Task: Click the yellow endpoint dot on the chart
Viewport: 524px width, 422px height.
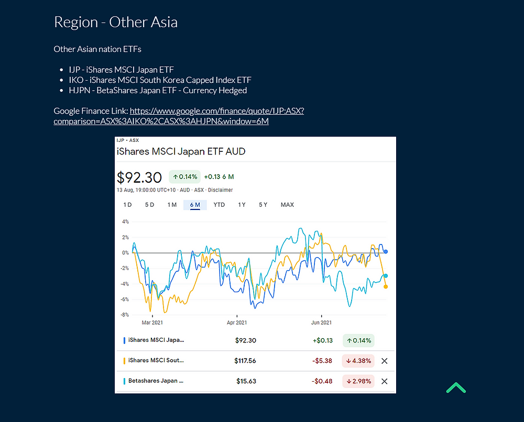Action: 386,286
